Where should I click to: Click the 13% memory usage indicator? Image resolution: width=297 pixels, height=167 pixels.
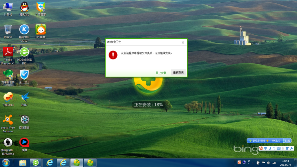[287, 141]
